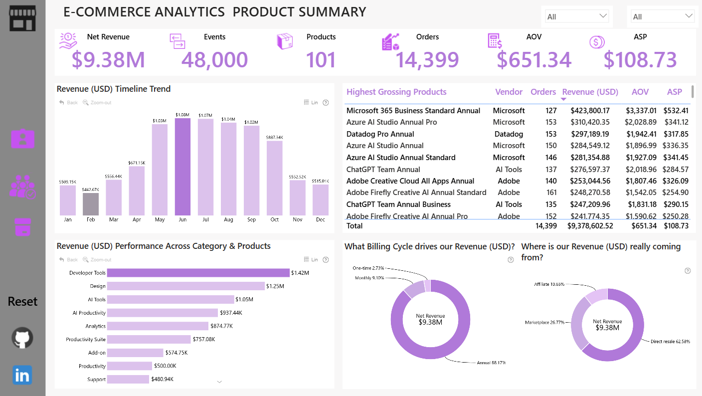Image resolution: width=702 pixels, height=396 pixels.
Task: Select the Analytics category bar
Action: pos(158,326)
